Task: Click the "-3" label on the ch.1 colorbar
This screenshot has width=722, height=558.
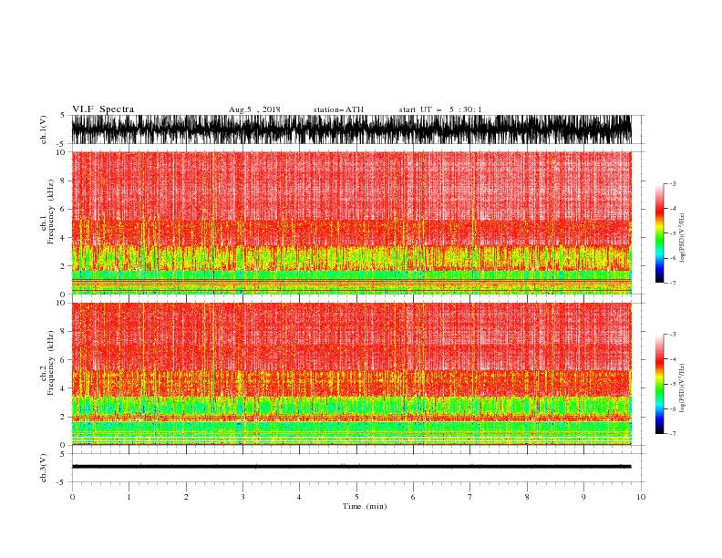Action: pyautogui.click(x=672, y=183)
